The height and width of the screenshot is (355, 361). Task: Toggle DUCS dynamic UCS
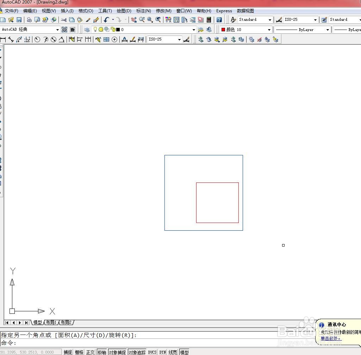point(152,352)
